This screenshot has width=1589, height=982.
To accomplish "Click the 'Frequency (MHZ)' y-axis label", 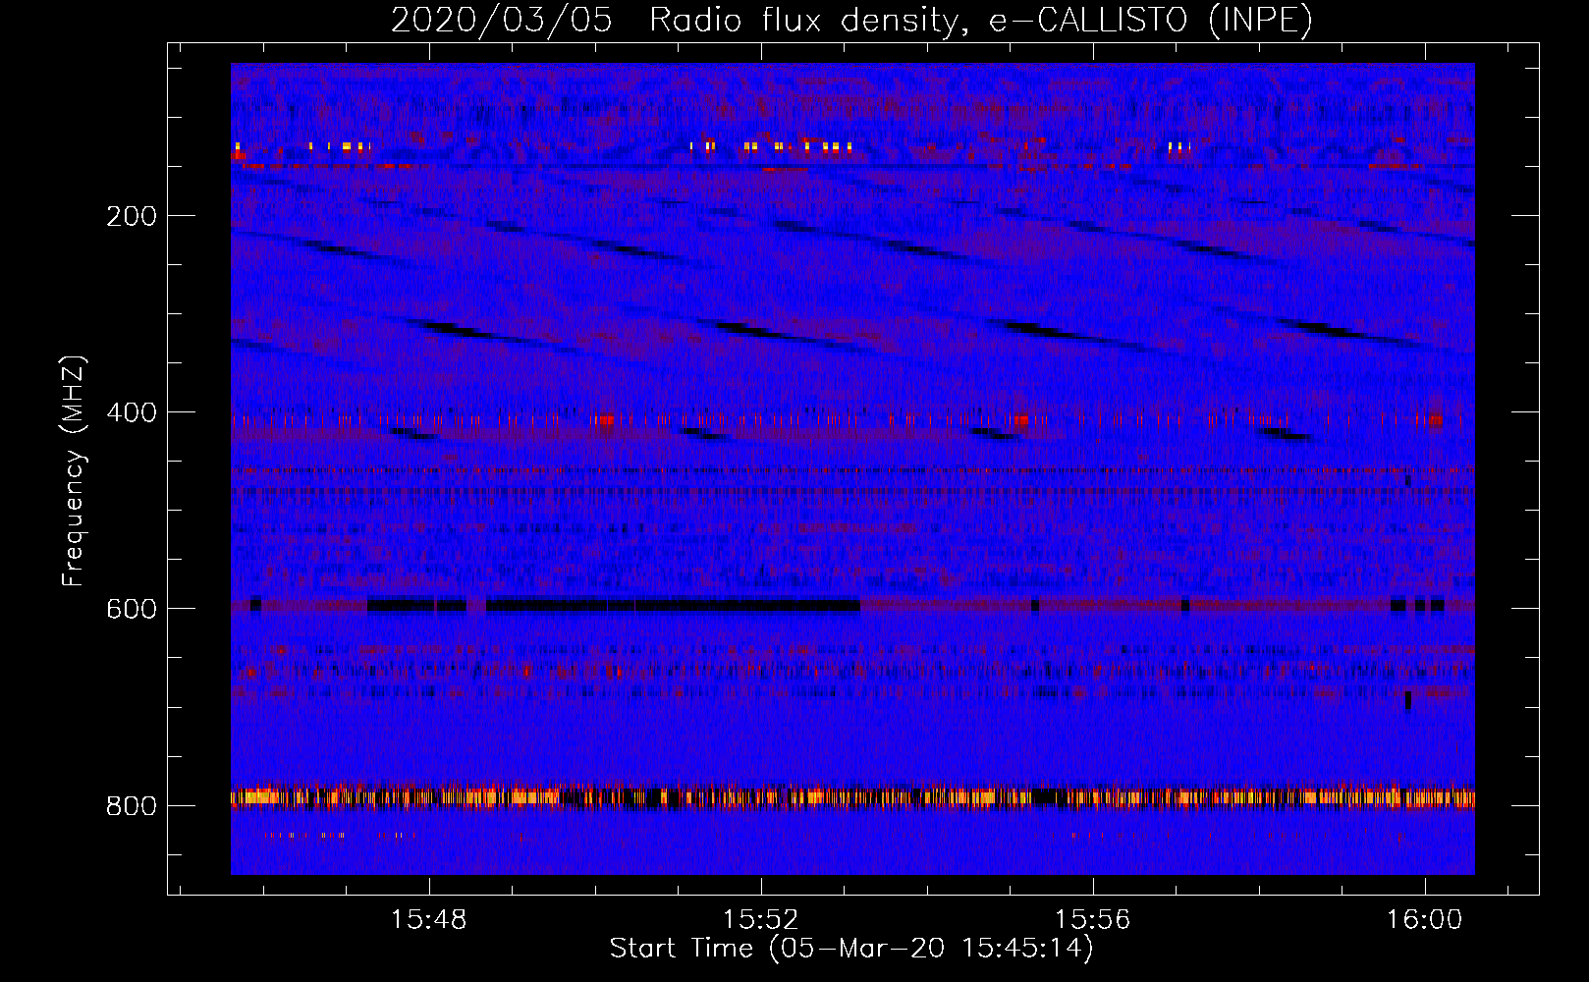I will tap(74, 470).
